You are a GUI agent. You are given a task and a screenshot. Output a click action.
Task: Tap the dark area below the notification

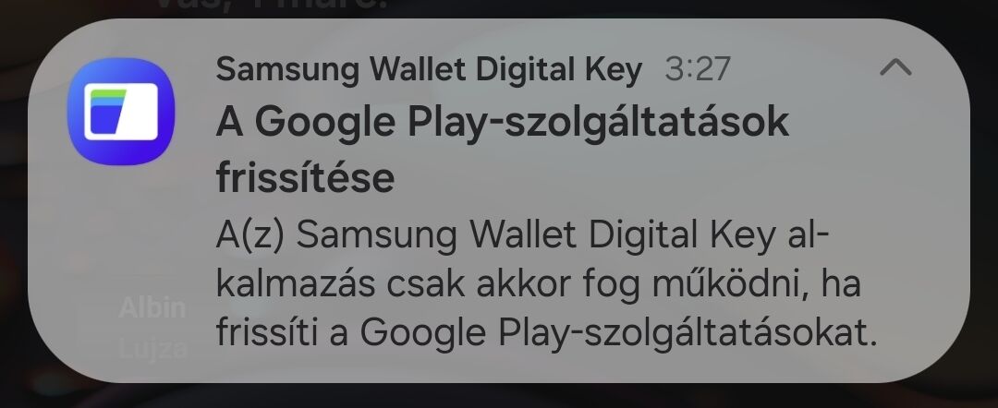[499, 395]
